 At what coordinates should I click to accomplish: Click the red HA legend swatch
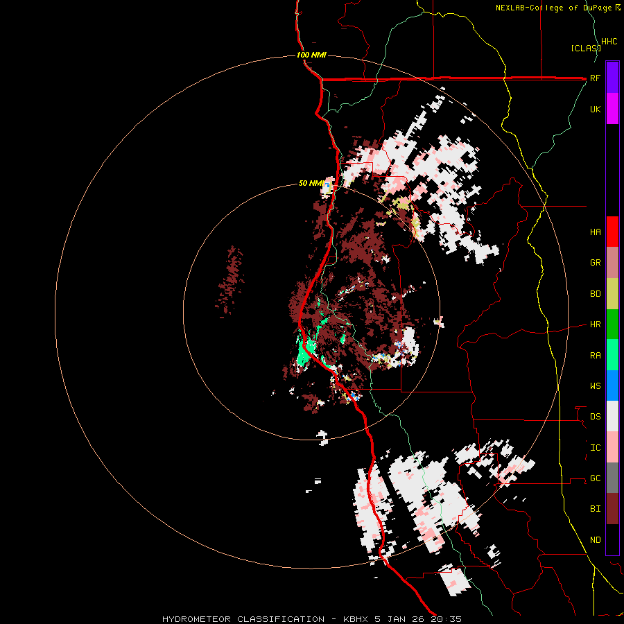point(612,232)
